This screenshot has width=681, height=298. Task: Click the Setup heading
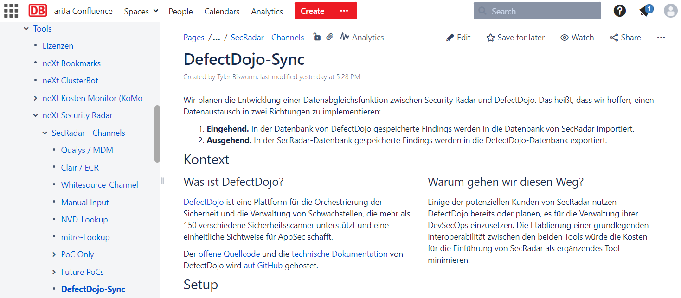coord(200,284)
